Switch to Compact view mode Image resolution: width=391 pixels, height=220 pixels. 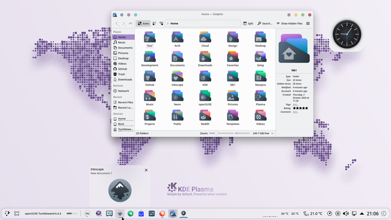[x=154, y=23]
